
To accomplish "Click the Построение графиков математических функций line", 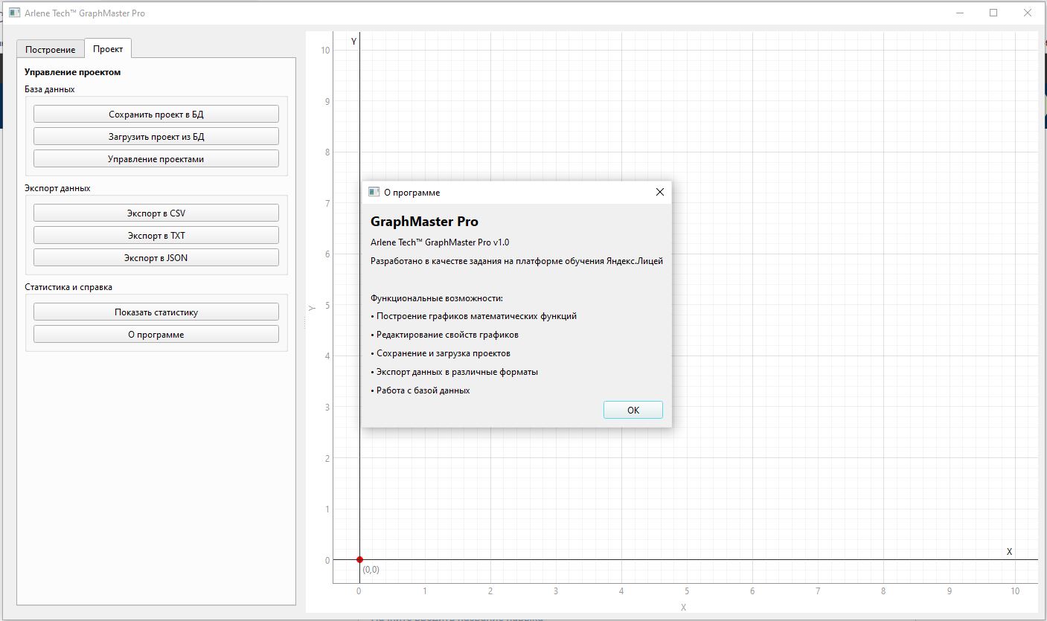I will coord(473,316).
